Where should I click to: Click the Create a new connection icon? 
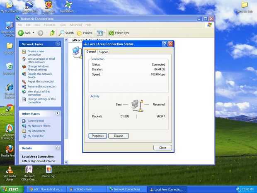pyautogui.click(x=24, y=51)
